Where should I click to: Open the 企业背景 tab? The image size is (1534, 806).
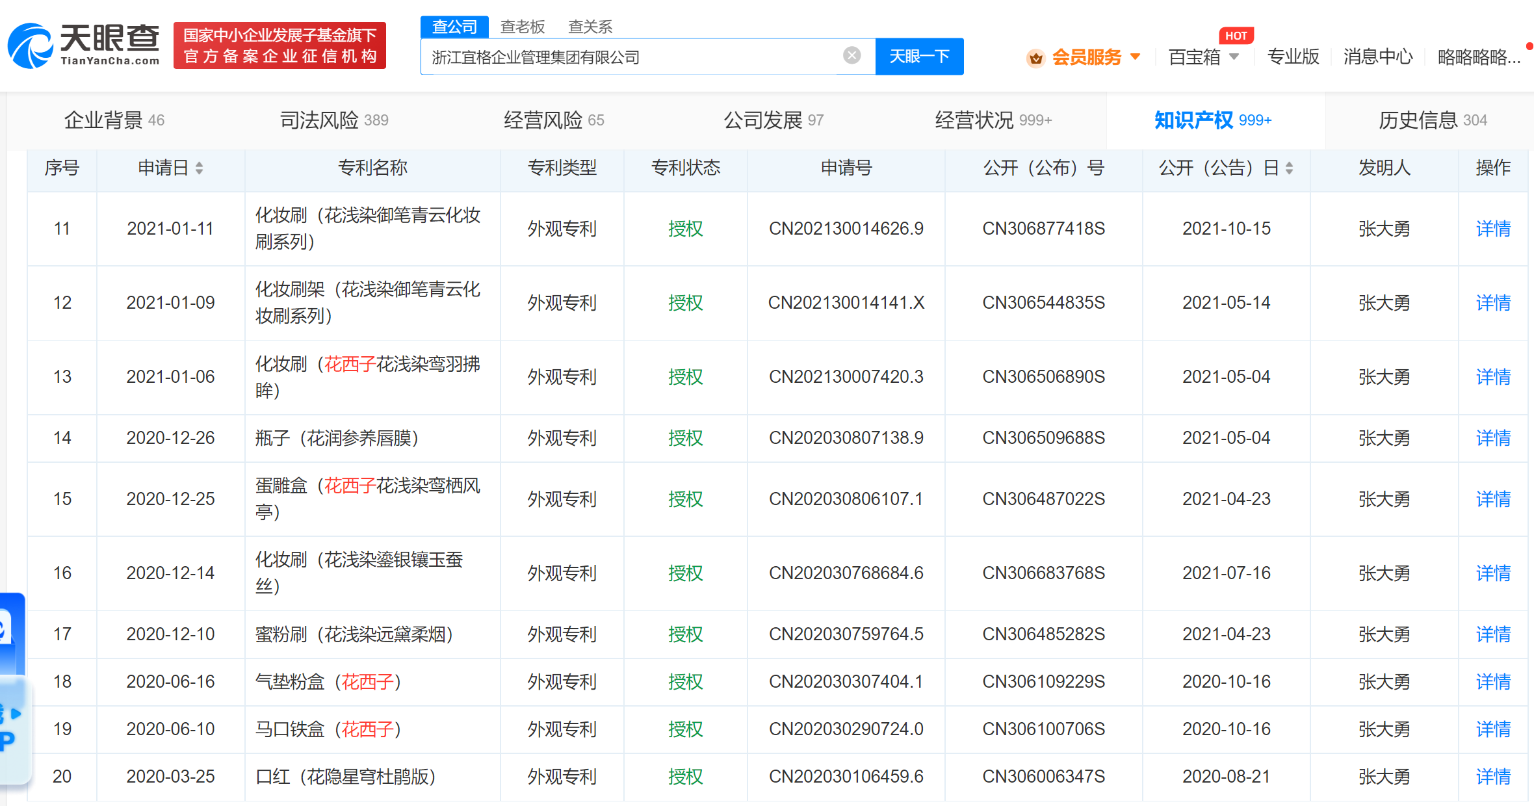click(x=114, y=120)
